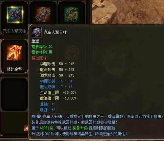Image resolution: width=164 pixels, height=141 pixels.
Task: Click the 需要性别:男 requirement line
Action: pyautogui.click(x=42, y=53)
